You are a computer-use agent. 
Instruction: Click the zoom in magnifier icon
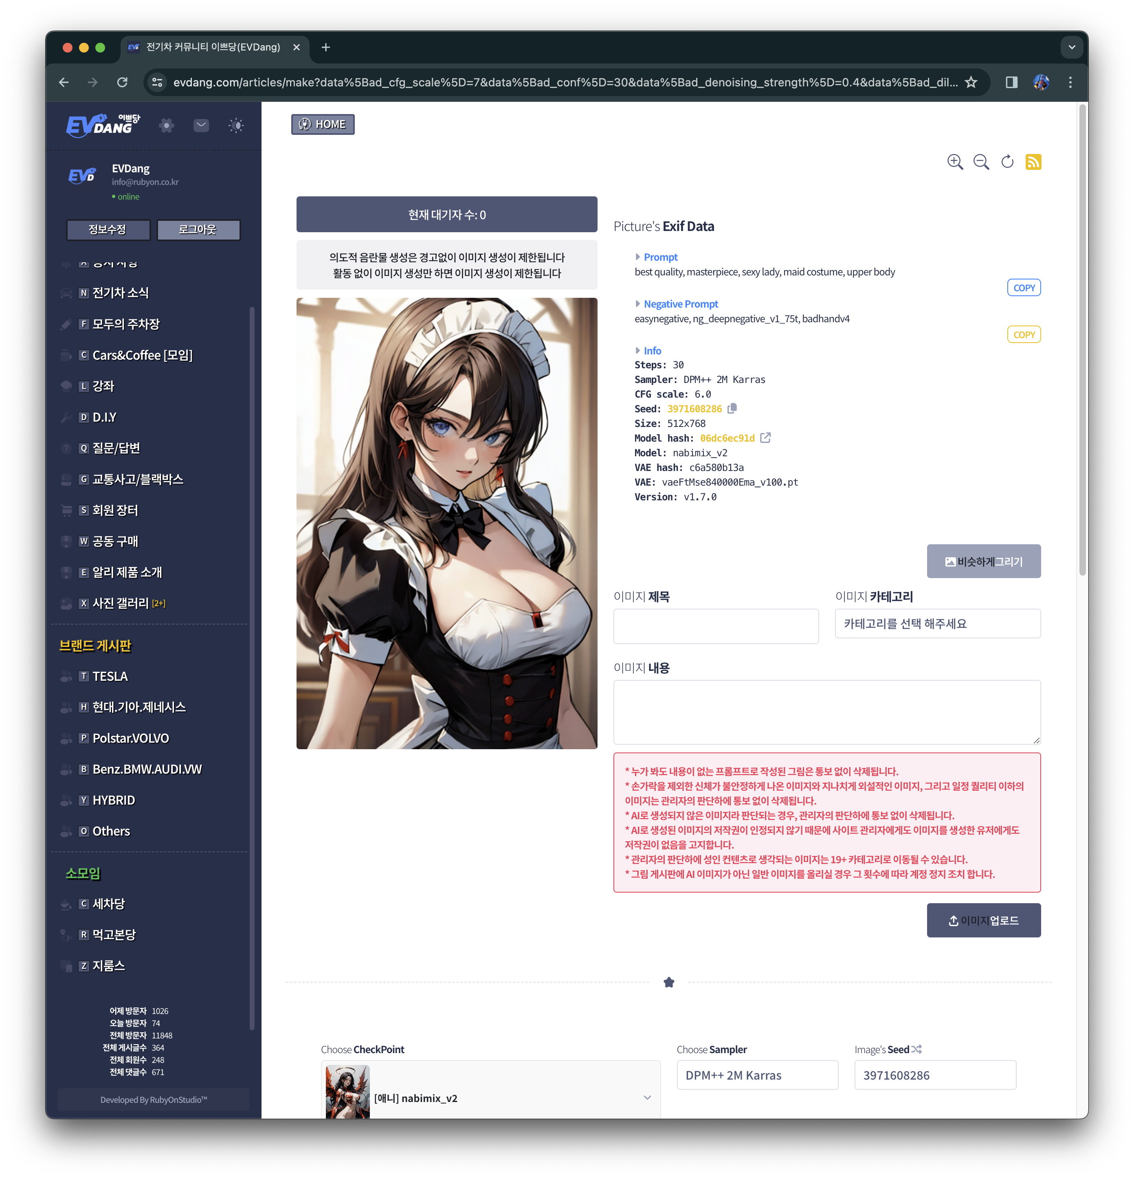(x=955, y=162)
